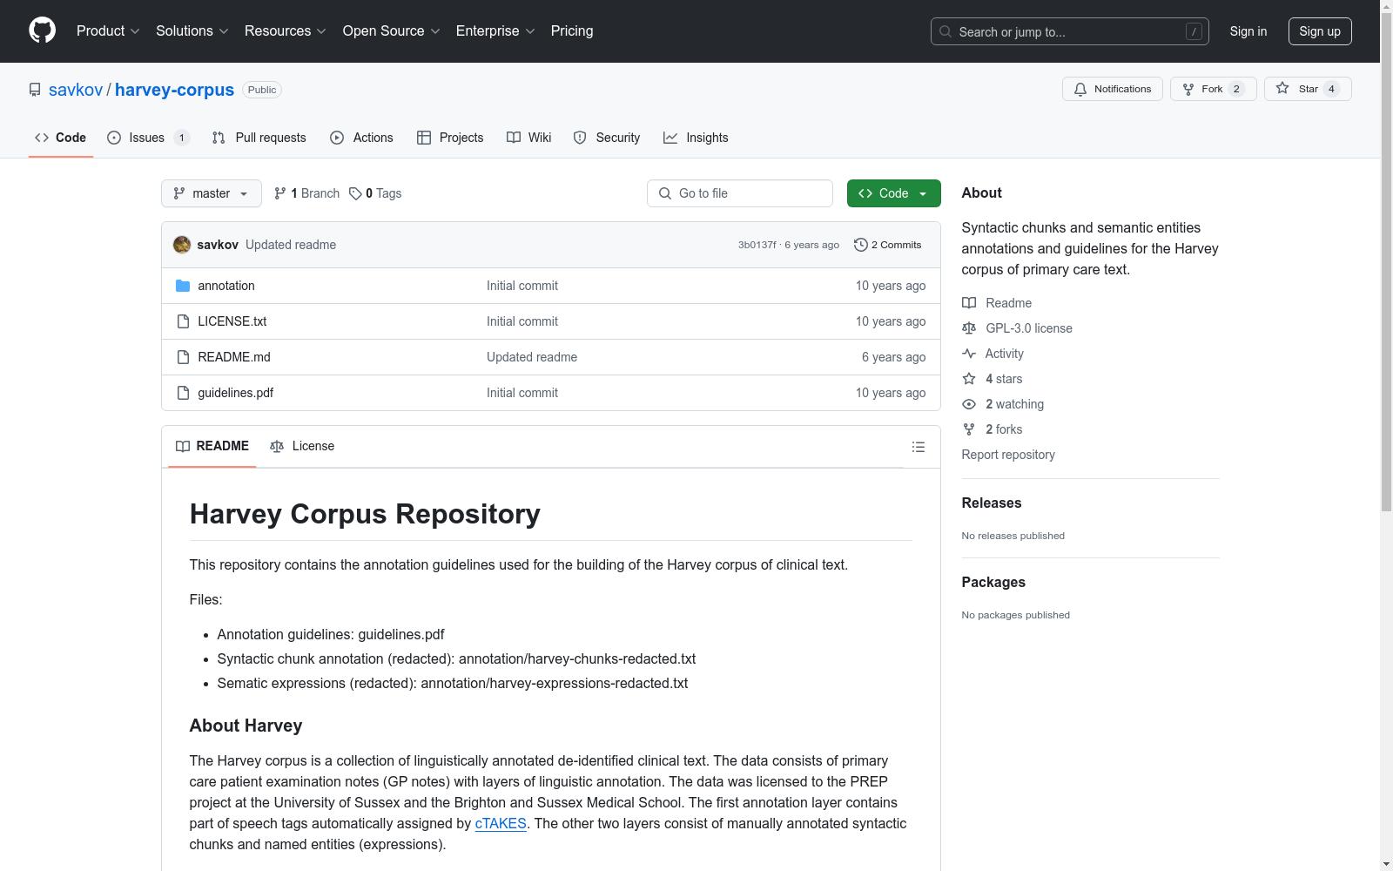Focus the Search or jump to field
1393x871 pixels.
pos(1070,31)
